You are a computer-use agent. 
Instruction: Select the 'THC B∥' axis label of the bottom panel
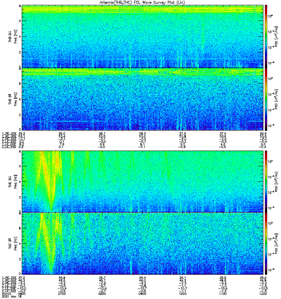coord(10,243)
